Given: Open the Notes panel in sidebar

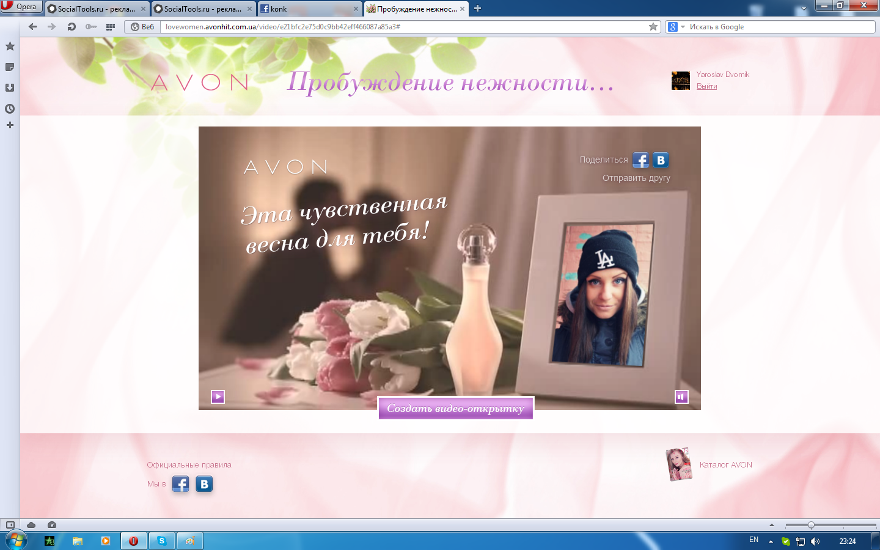Looking at the screenshot, I should [x=10, y=67].
